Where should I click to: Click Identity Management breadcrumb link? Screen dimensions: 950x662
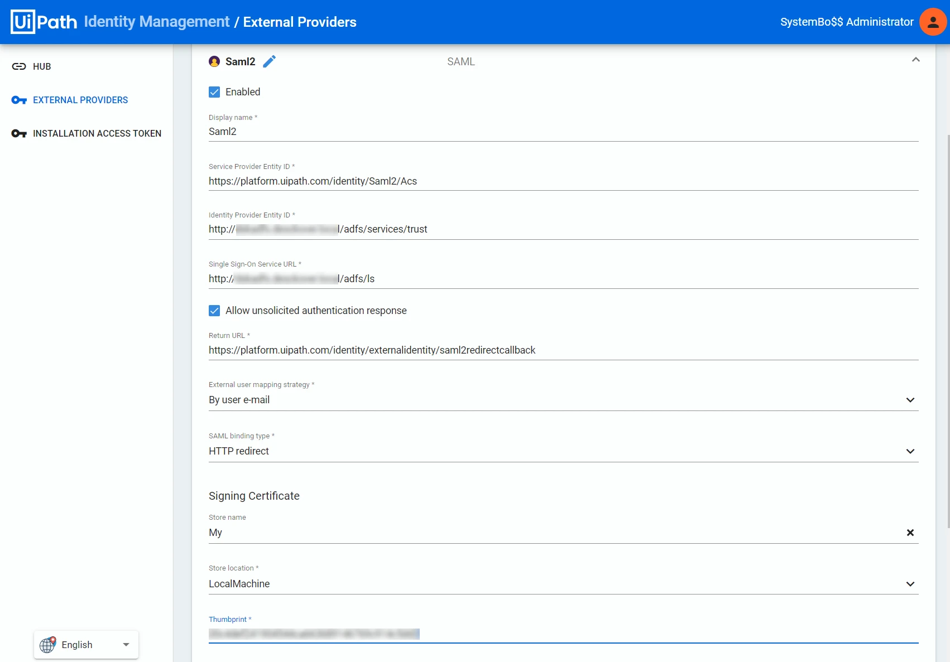point(157,22)
